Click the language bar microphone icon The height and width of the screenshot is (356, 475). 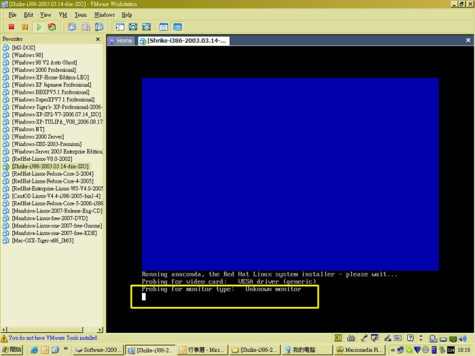point(364,338)
